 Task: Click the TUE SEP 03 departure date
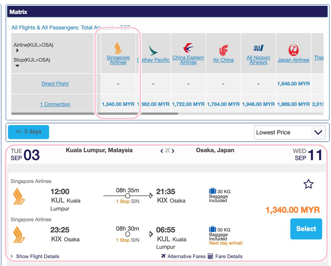[x=25, y=155]
